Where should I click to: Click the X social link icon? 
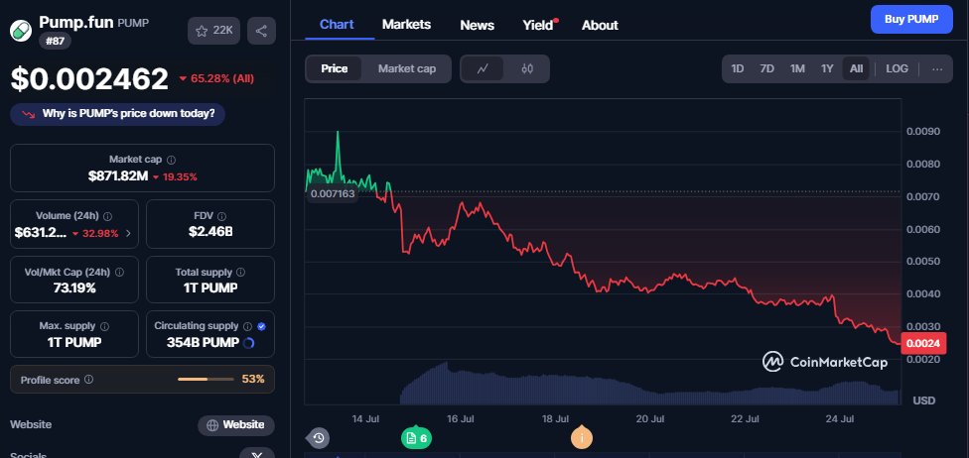point(257,455)
